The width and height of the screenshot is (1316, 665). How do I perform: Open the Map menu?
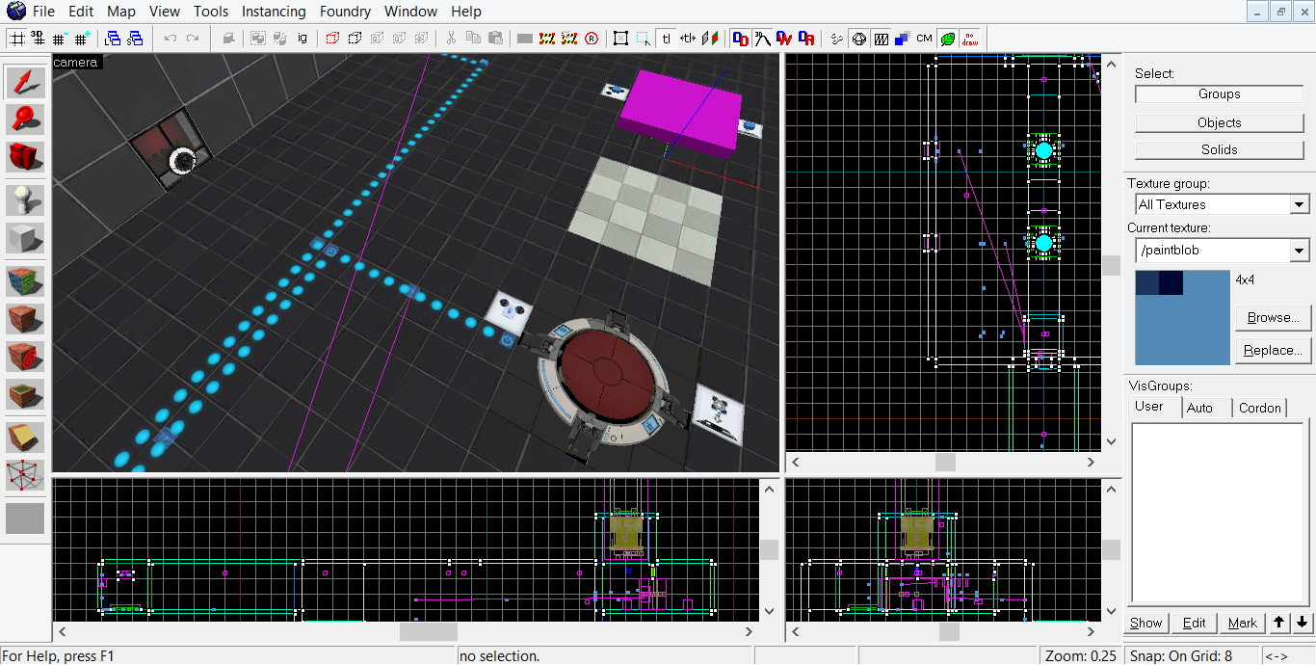coord(120,12)
